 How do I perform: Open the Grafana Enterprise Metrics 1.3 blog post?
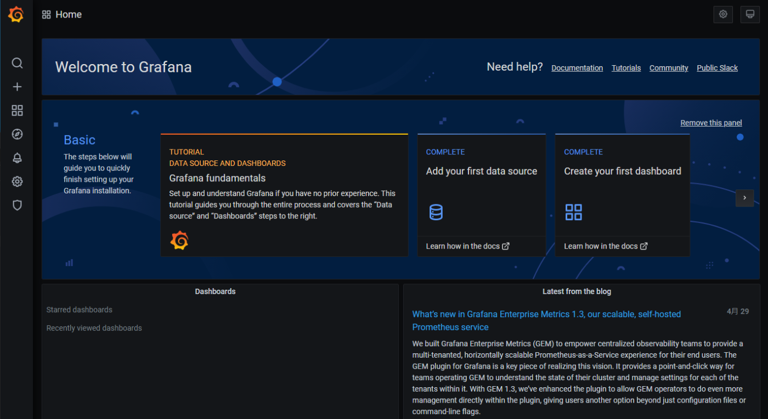point(546,320)
